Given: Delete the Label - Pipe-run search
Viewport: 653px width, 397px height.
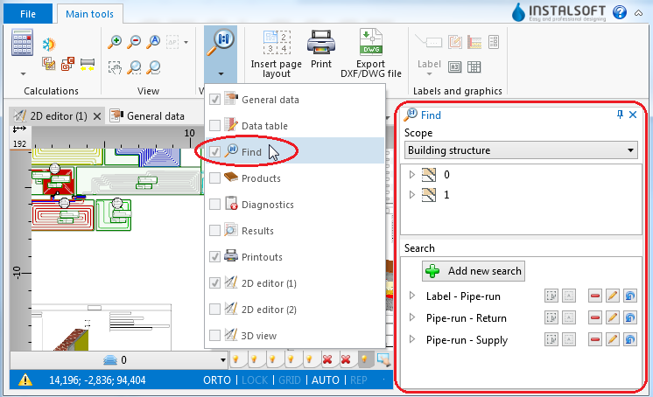Looking at the screenshot, I should tap(595, 296).
